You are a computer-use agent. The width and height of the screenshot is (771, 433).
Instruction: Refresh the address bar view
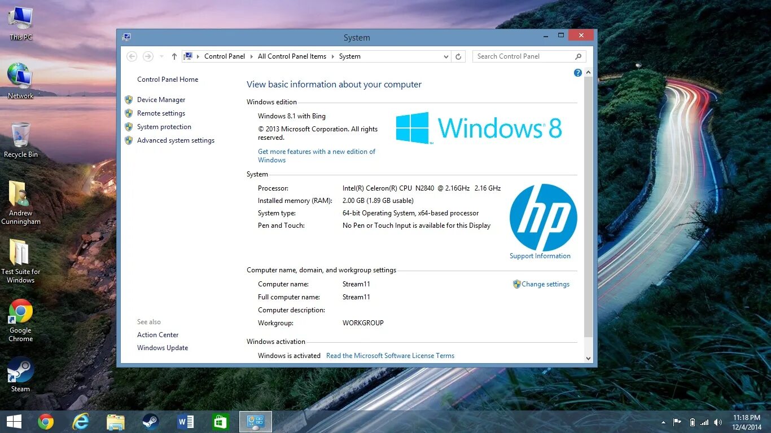tap(458, 56)
